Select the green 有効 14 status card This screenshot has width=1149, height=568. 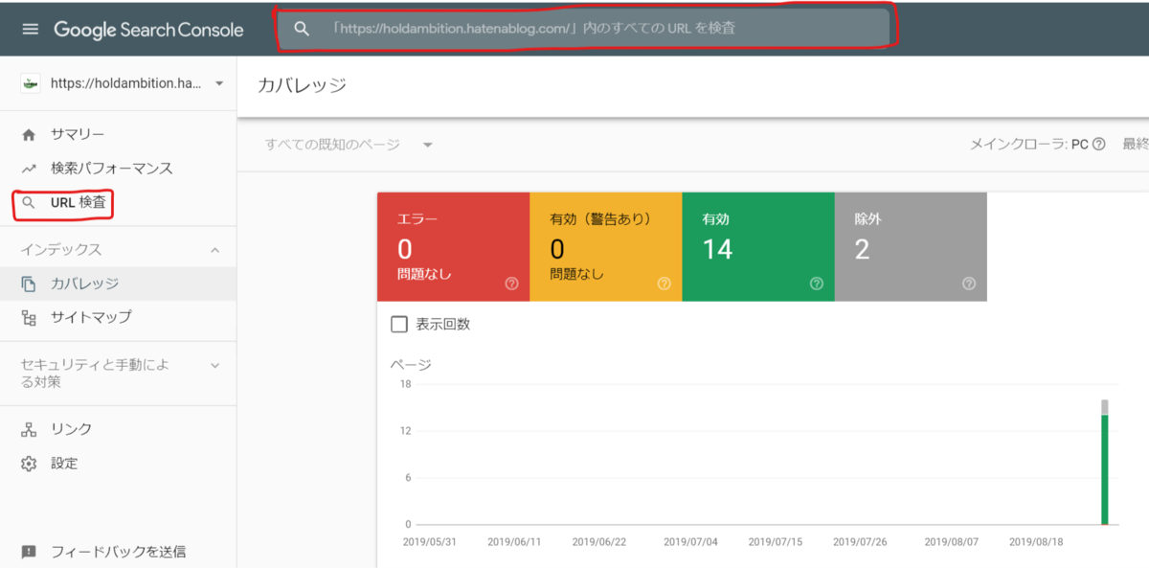[x=757, y=246]
